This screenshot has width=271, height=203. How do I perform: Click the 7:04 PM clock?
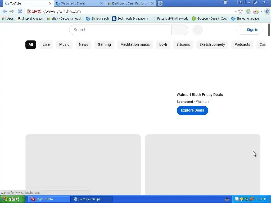click(261, 199)
